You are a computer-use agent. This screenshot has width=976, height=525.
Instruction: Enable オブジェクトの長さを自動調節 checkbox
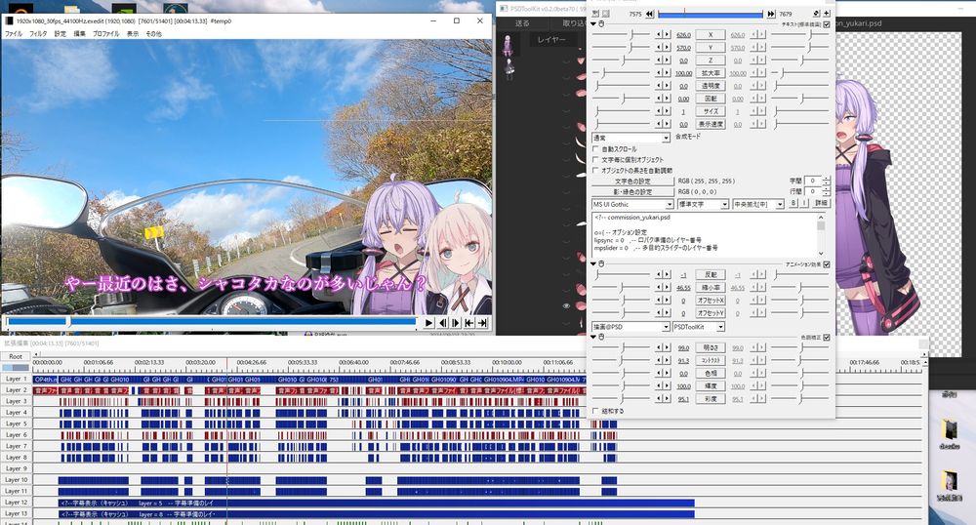(x=595, y=171)
